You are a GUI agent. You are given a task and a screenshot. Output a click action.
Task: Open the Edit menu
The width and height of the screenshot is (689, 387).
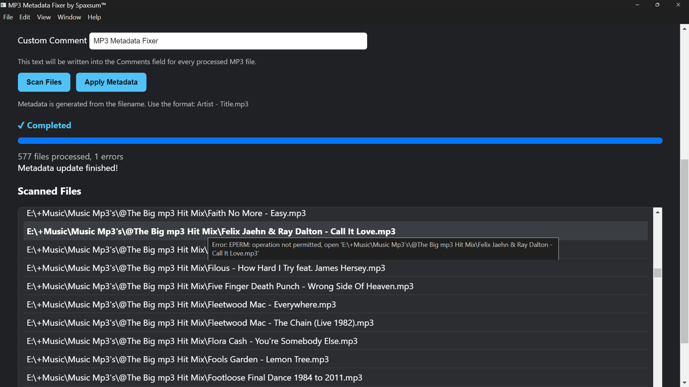[25, 17]
